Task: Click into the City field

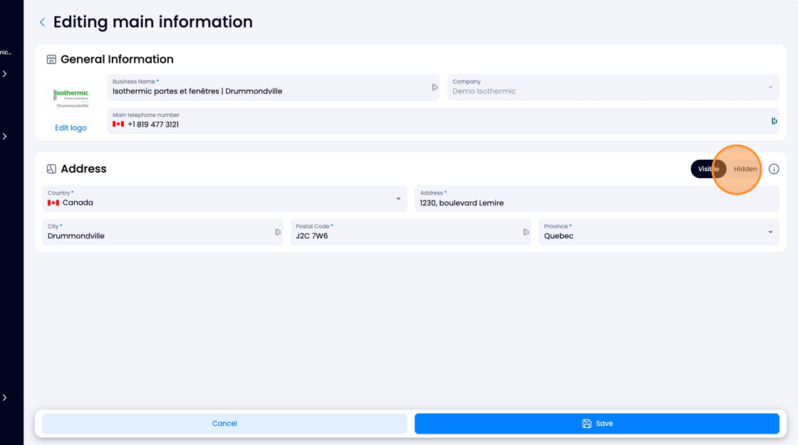Action: pyautogui.click(x=162, y=232)
